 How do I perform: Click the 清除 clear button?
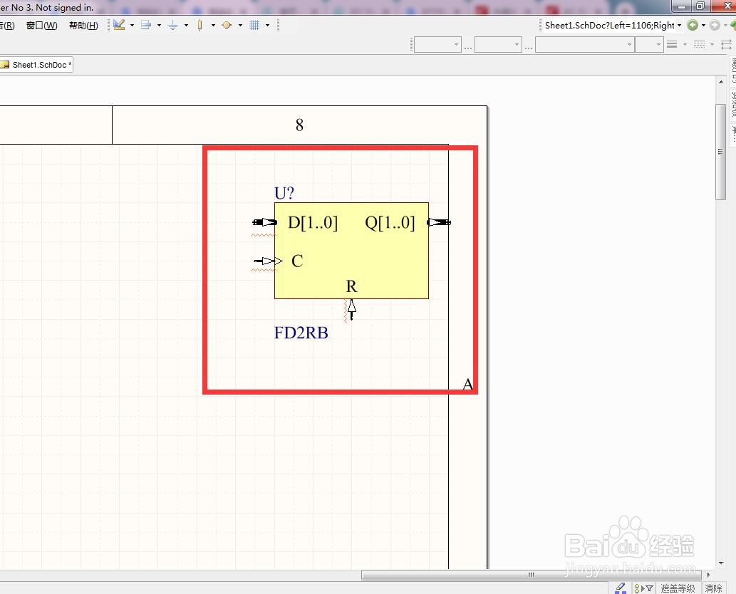(x=713, y=588)
